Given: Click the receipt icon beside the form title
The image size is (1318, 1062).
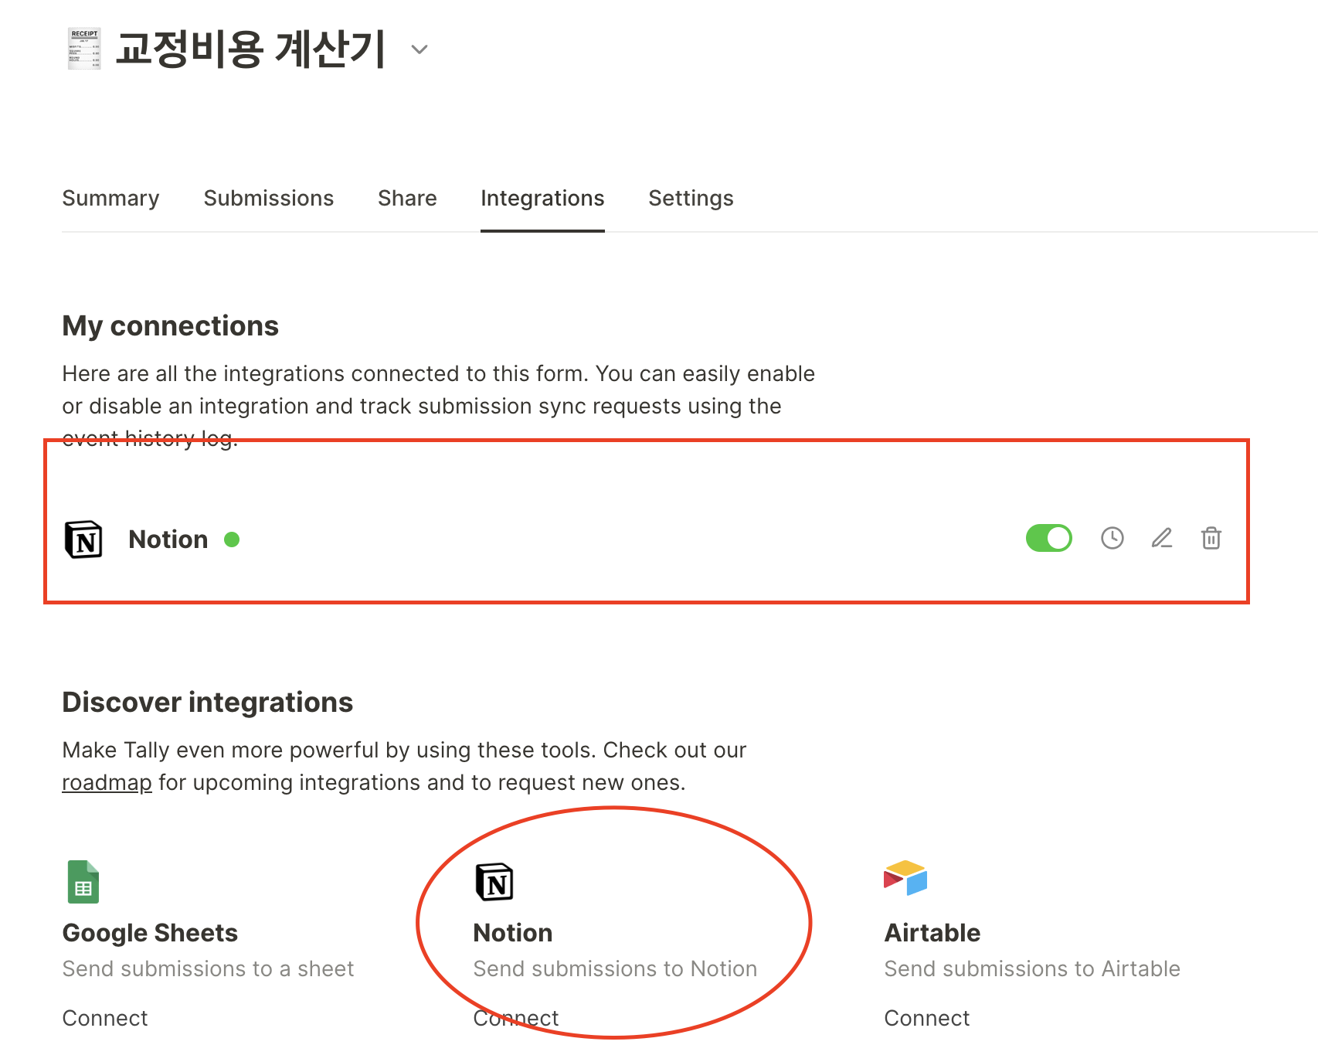Looking at the screenshot, I should (84, 49).
